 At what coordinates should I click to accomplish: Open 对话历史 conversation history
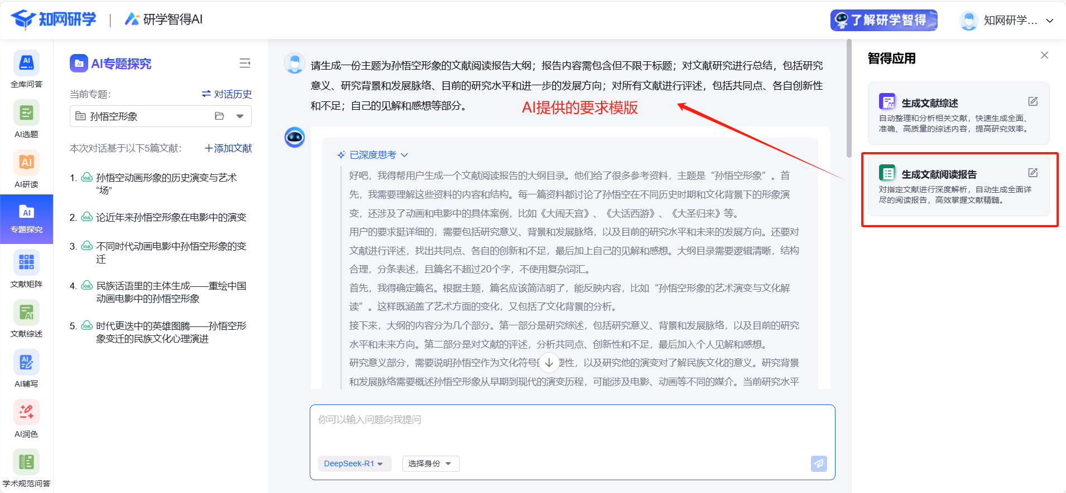[x=227, y=94]
